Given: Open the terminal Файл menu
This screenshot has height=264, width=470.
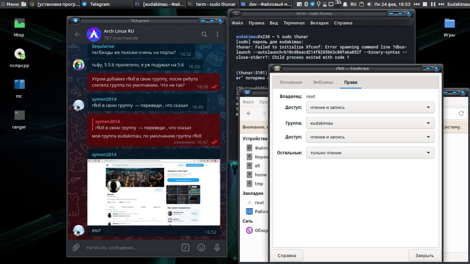Looking at the screenshot, I should point(237,23).
